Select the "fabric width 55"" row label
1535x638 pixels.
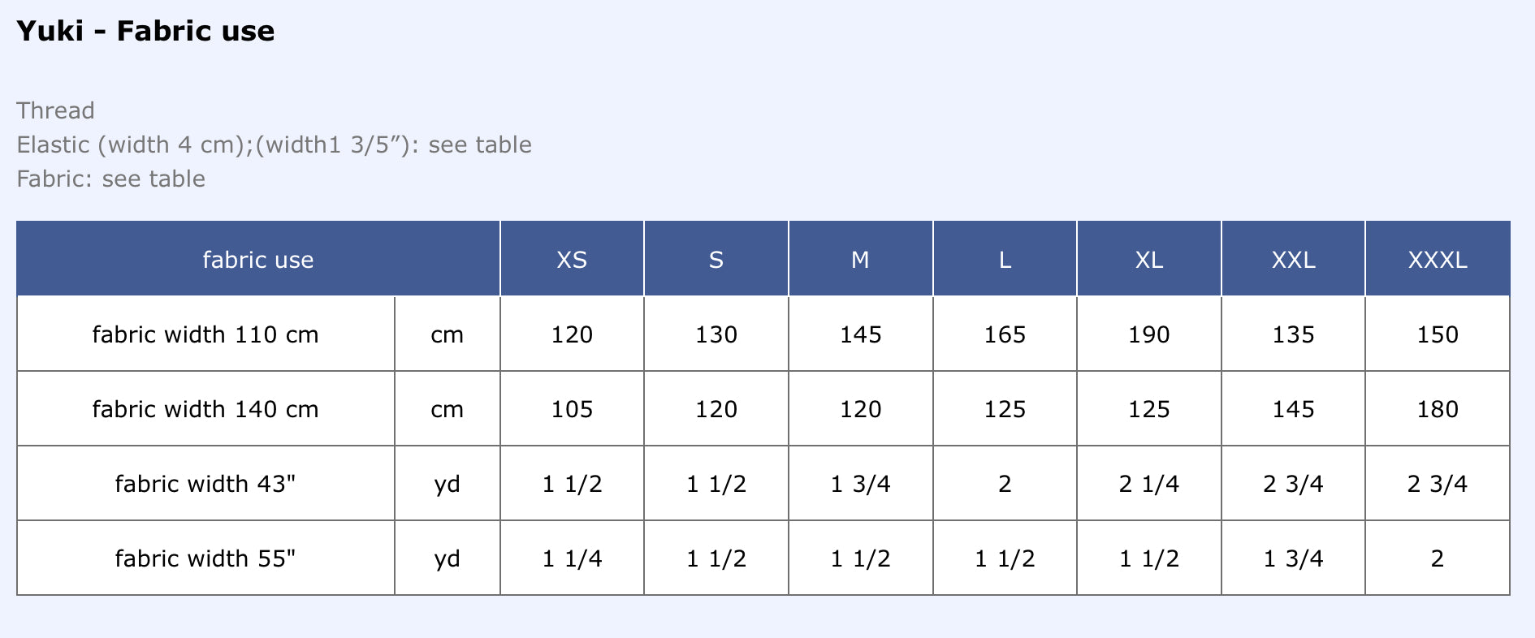[205, 558]
